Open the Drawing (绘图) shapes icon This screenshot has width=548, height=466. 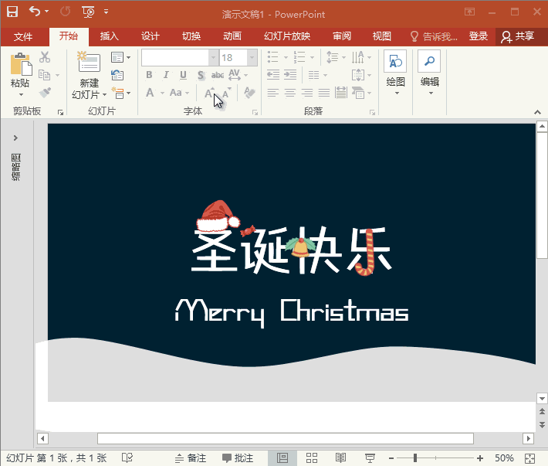click(395, 63)
